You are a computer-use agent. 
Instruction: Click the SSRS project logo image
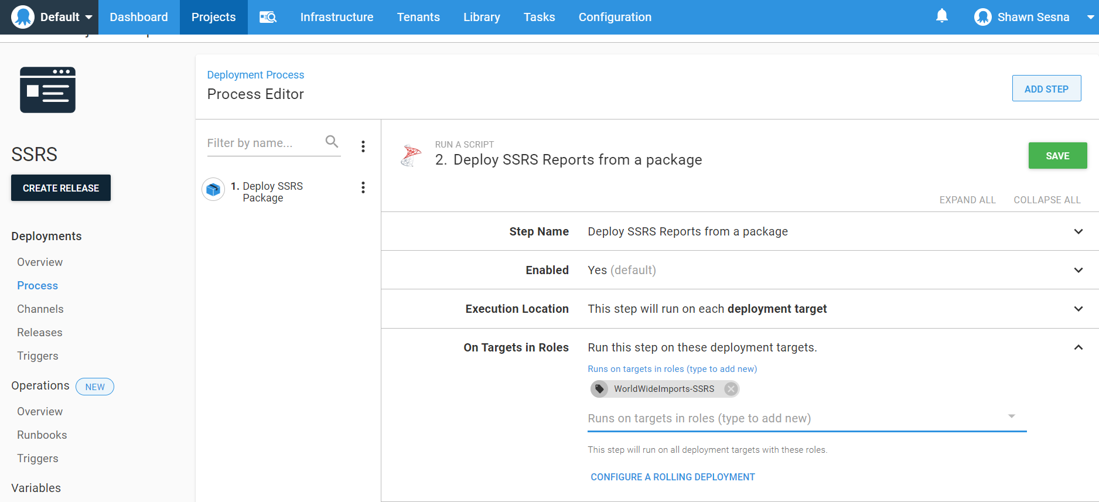tap(47, 90)
